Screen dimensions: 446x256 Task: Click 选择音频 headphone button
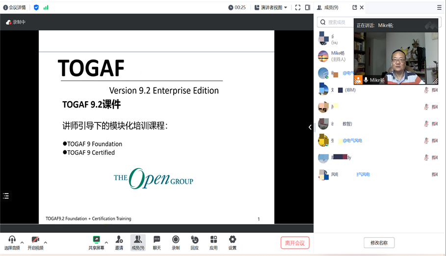pos(12,243)
